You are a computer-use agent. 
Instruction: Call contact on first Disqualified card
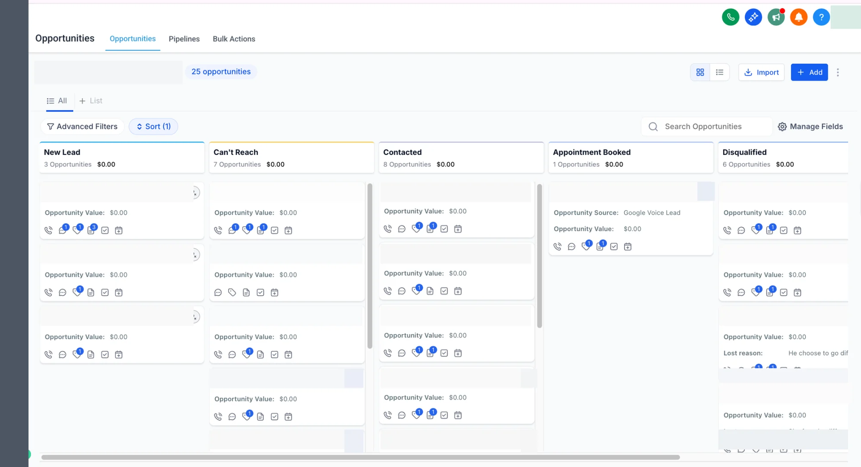727,230
